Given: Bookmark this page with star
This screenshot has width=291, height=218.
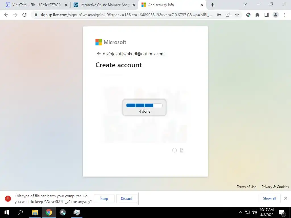Looking at the screenshot, I should pos(237,15).
